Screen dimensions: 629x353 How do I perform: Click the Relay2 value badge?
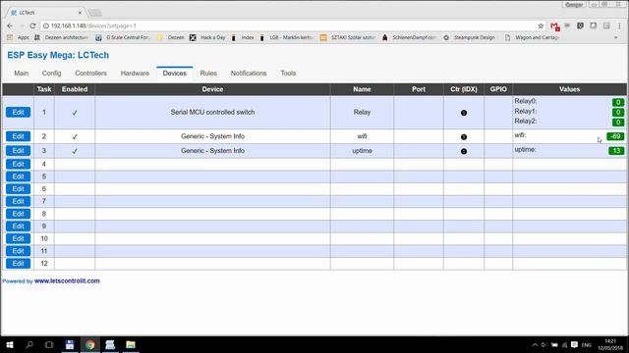[618, 122]
